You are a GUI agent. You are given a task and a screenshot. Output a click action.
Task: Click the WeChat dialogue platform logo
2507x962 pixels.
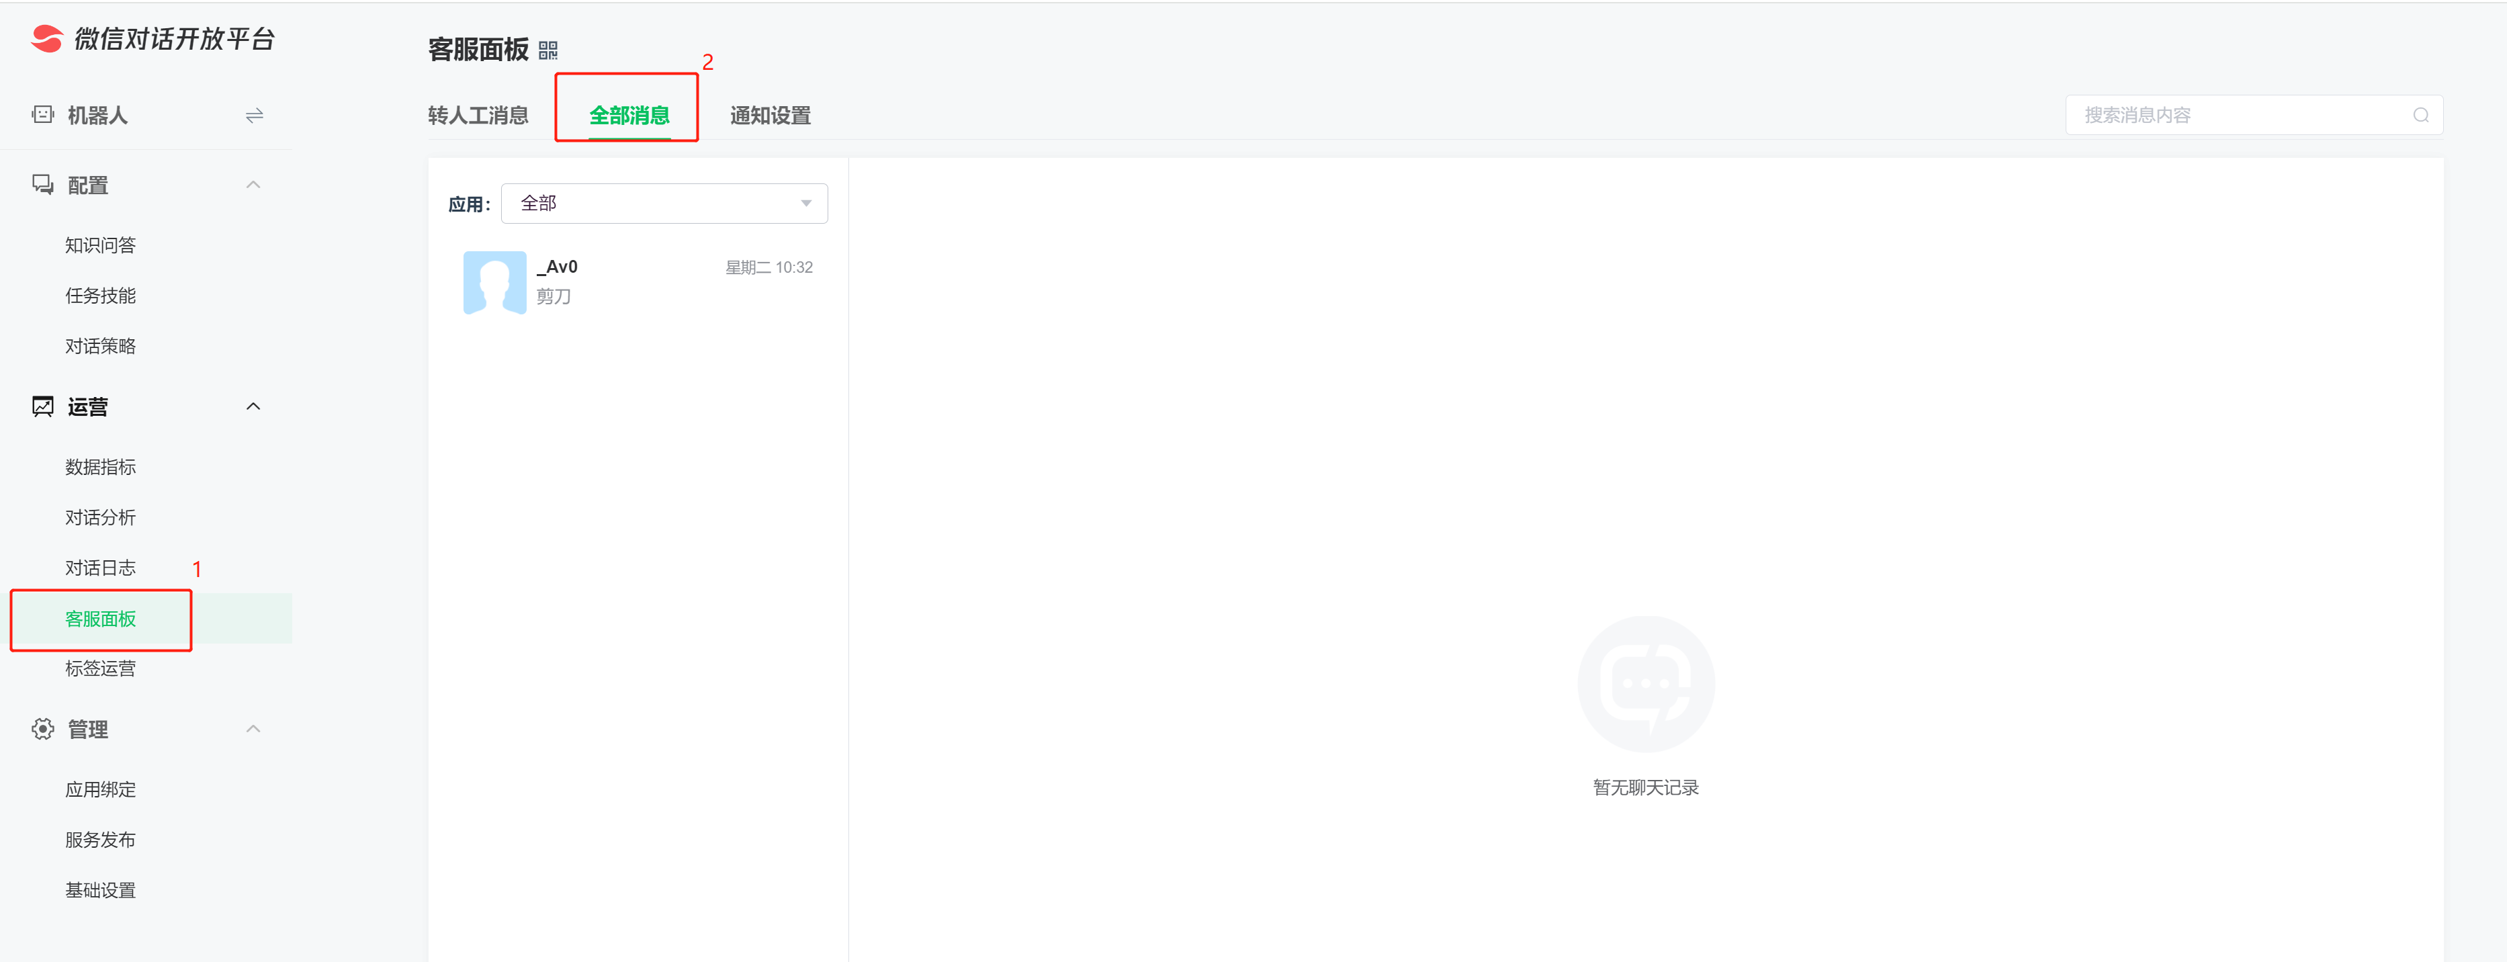152,38
